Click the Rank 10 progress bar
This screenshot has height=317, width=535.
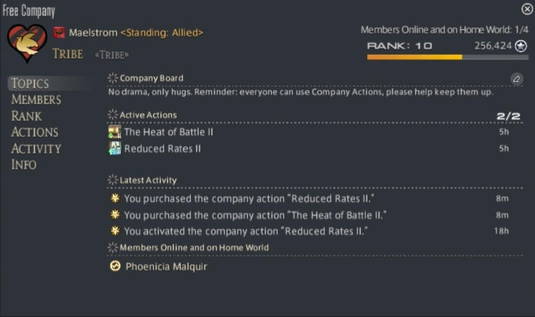[448, 57]
